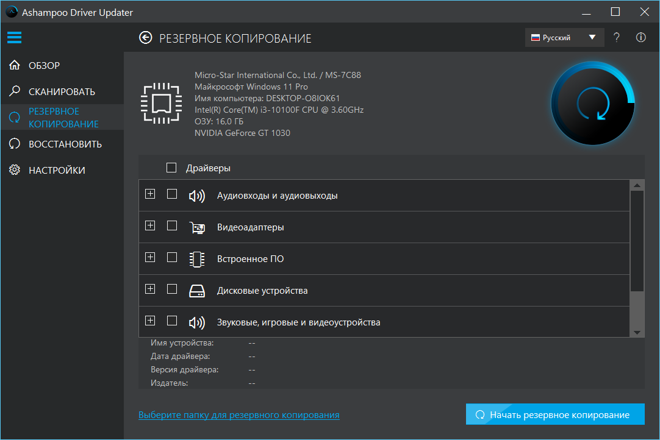Expand the Дисковые устройства category

pyautogui.click(x=150, y=289)
